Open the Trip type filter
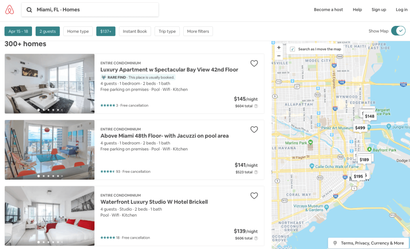 167,31
